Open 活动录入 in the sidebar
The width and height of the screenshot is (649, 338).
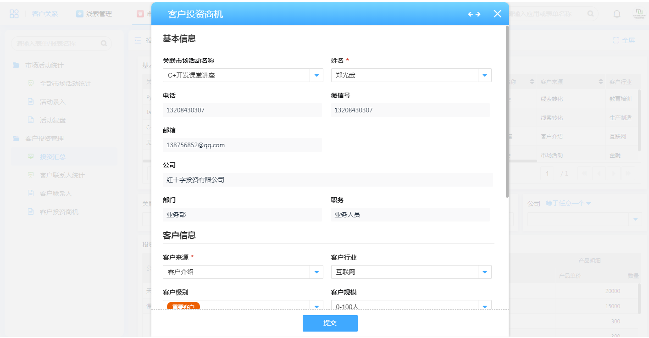pos(52,102)
